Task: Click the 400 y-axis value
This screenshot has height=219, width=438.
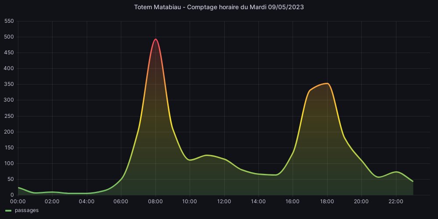Action: click(x=10, y=68)
